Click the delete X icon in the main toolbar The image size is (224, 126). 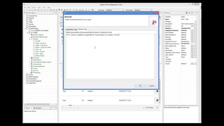[35, 10]
